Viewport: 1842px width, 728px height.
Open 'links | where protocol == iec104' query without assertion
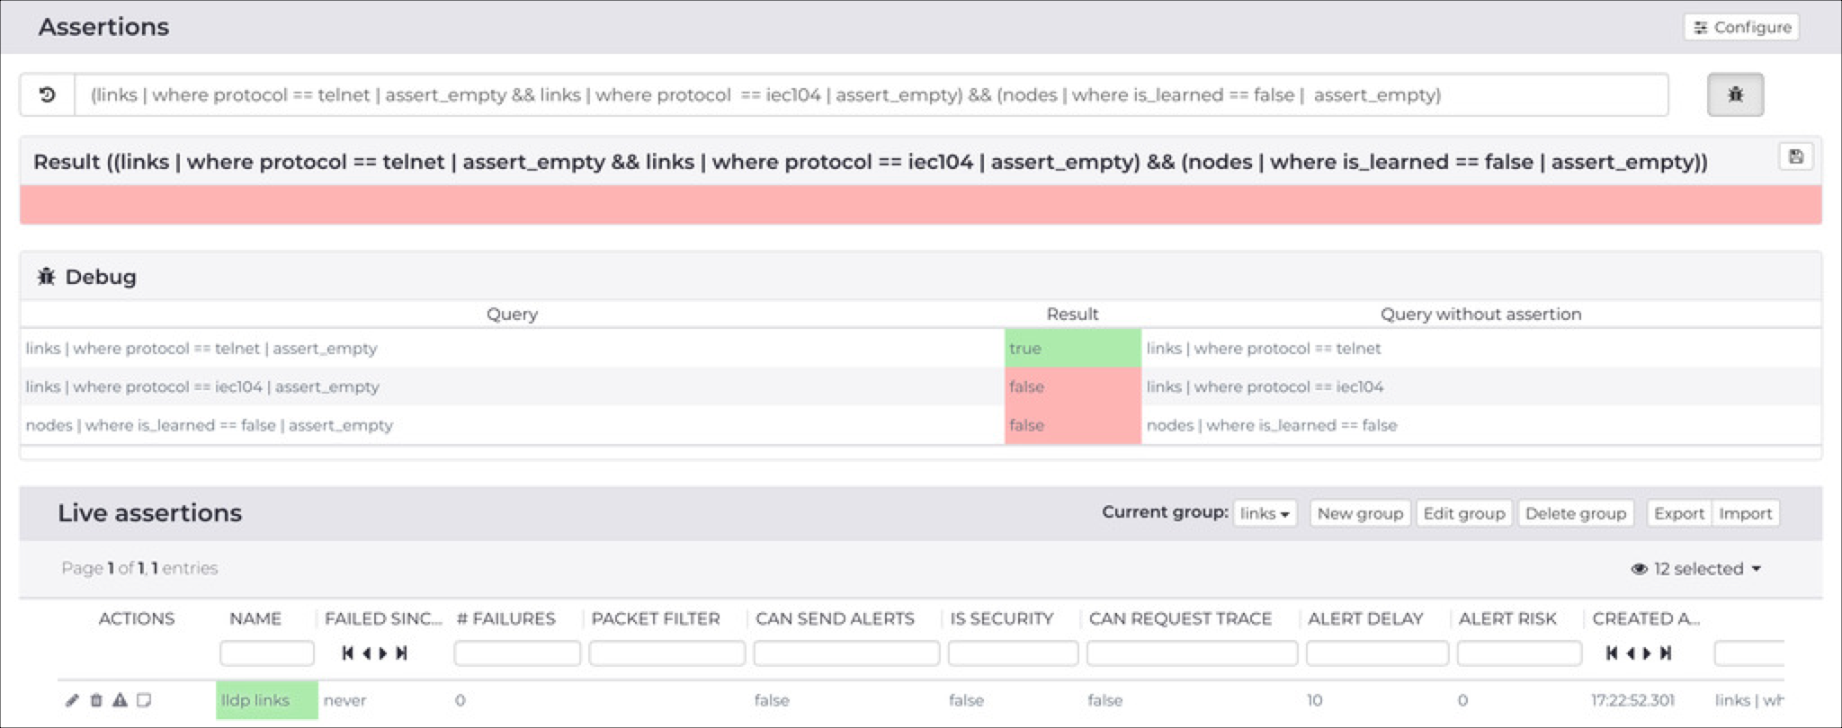point(1265,386)
